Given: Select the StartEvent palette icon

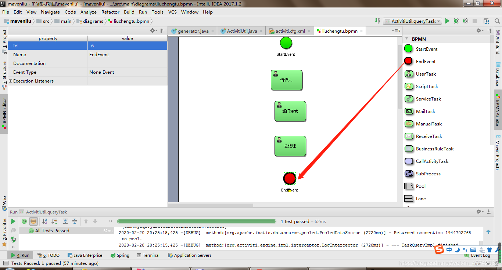Looking at the screenshot, I should 408,49.
